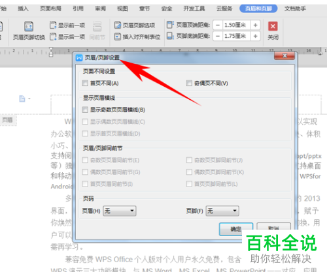This screenshot has width=327, height=272.
Task: Toggle 奇数页页眉同前节(E) checkbox
Action: pos(85,160)
